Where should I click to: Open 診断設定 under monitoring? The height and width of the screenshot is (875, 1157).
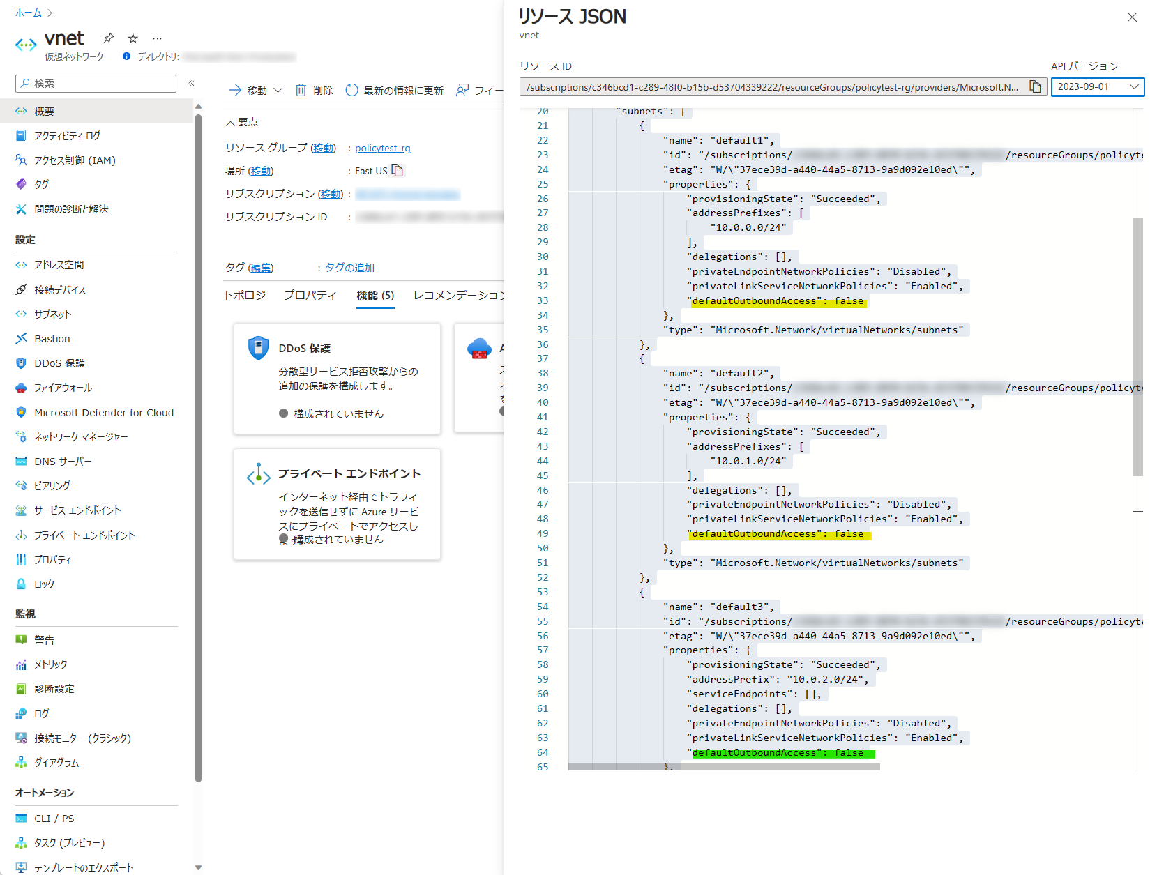click(54, 689)
